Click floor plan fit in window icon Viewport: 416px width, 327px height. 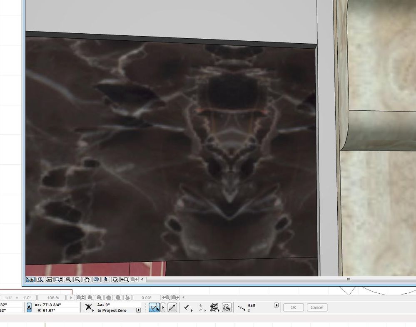[118, 297]
